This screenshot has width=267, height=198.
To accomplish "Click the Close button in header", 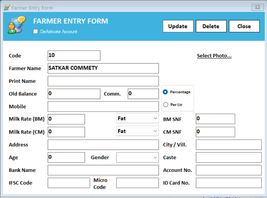I will [244, 26].
